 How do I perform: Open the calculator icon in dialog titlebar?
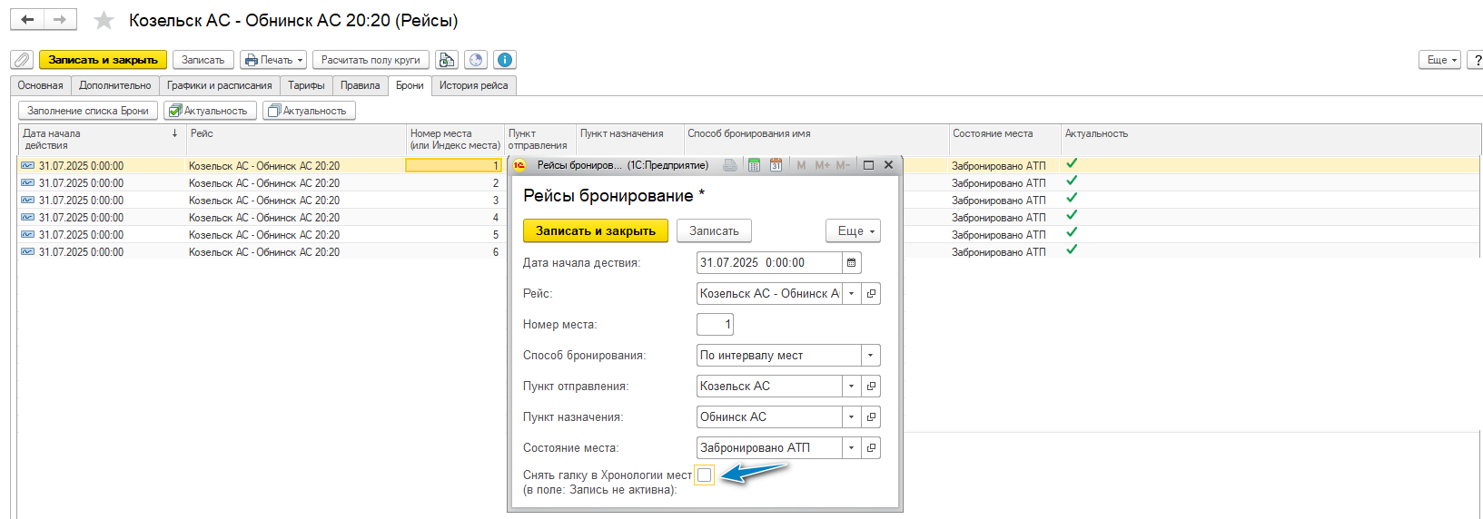pos(754,165)
